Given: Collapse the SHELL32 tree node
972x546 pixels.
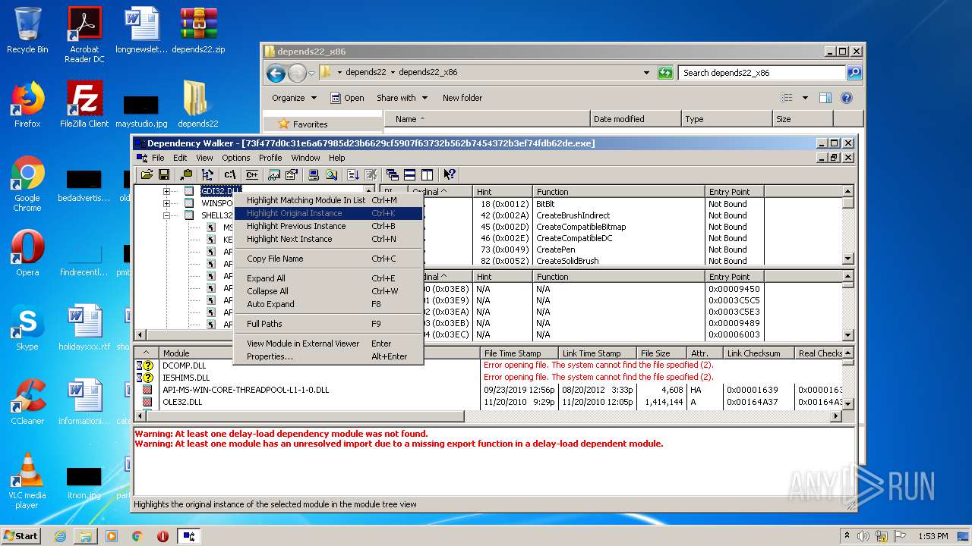Looking at the screenshot, I should point(167,215).
